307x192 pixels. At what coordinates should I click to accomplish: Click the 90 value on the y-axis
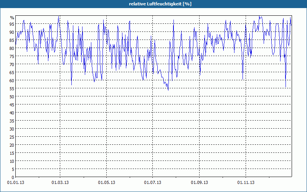click(12, 32)
